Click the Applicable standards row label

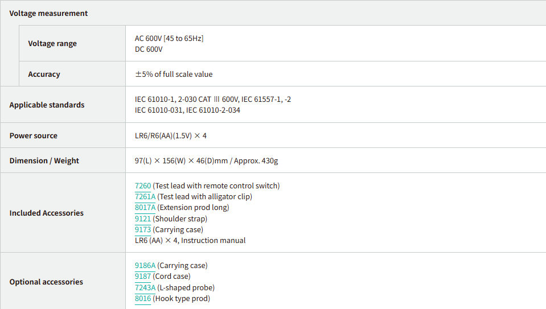[x=47, y=105]
